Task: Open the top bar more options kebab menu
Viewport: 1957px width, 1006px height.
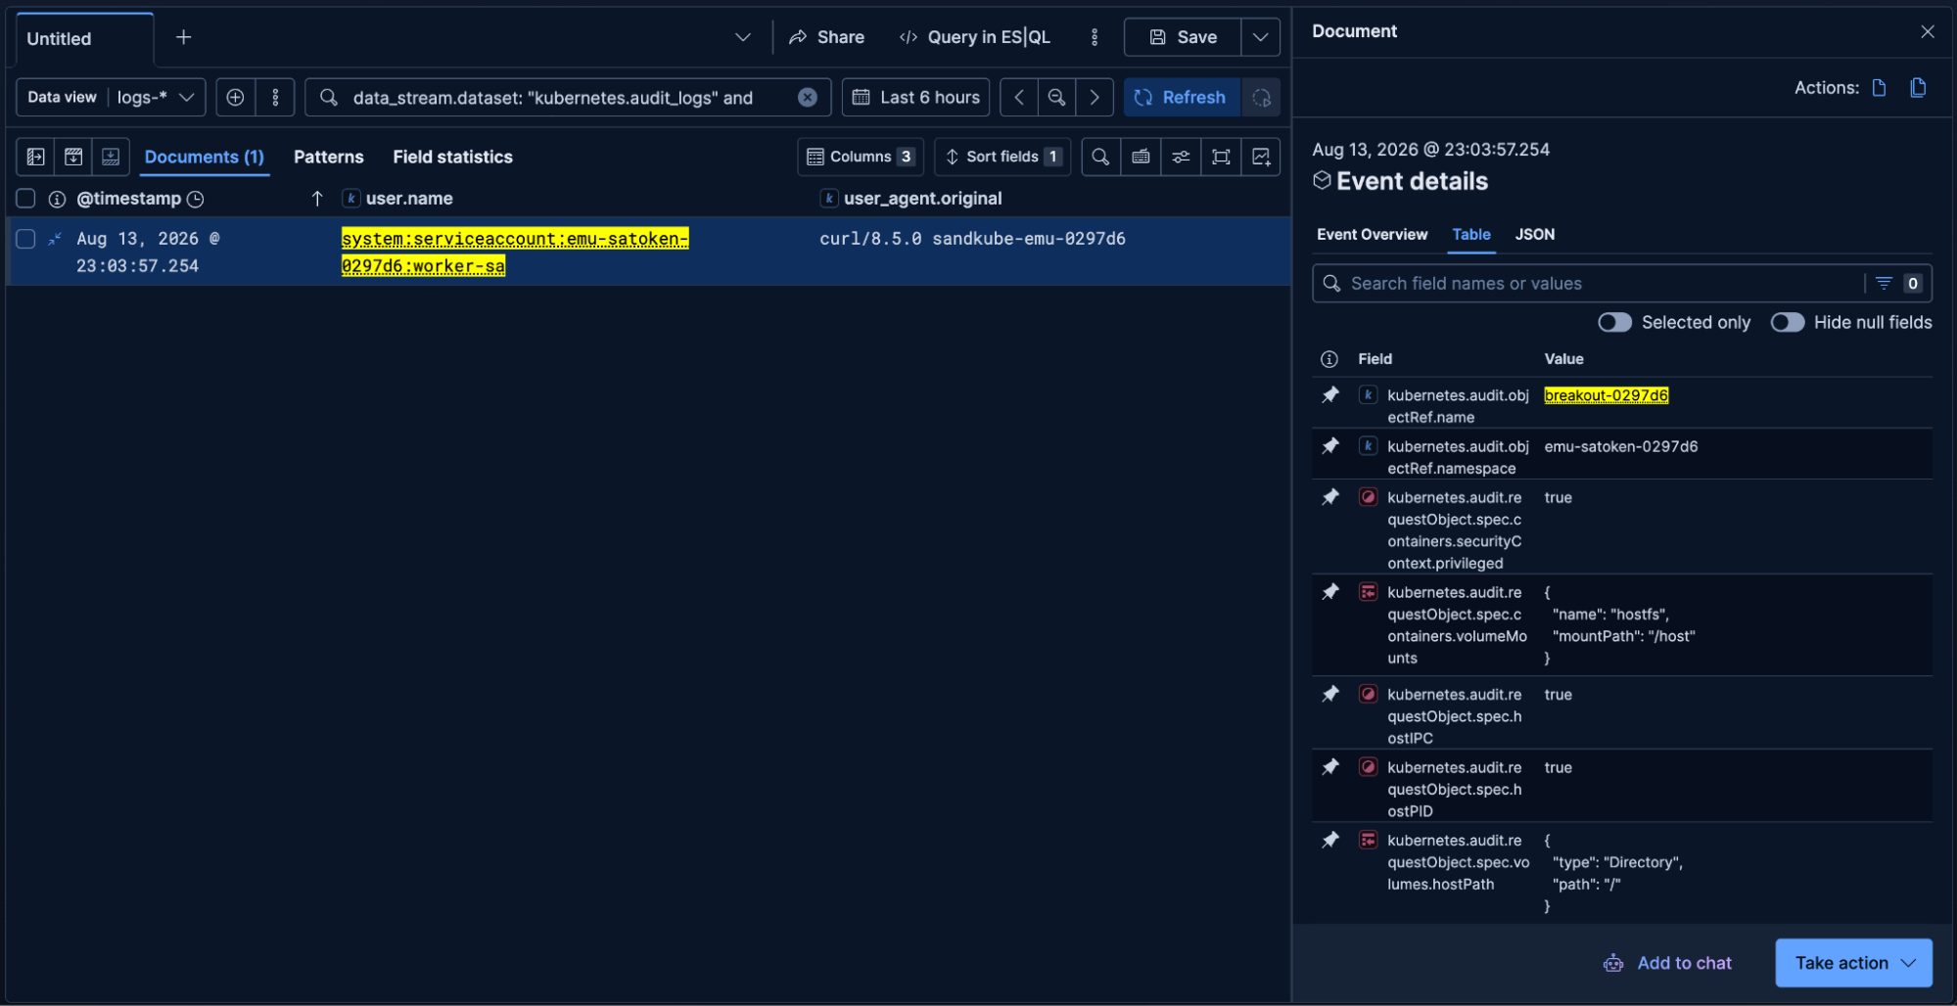Action: (x=1095, y=37)
